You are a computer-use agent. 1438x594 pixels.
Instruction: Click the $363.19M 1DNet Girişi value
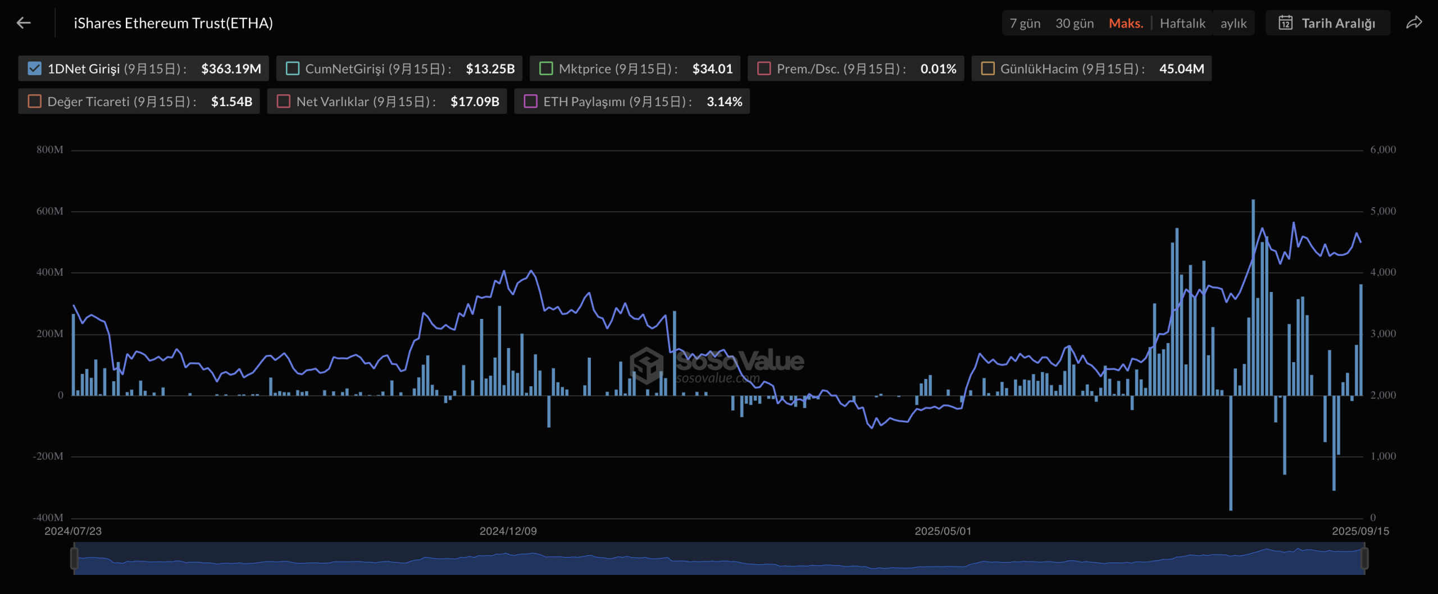[231, 68]
